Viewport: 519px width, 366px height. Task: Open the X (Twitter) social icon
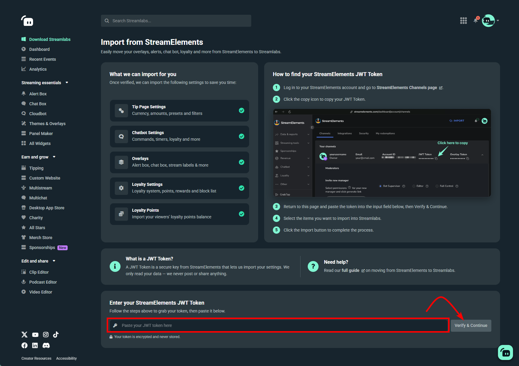coord(25,334)
